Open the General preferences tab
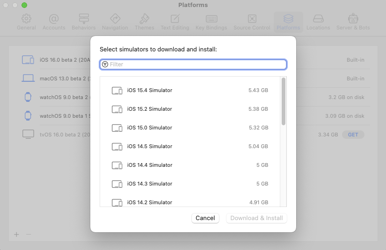This screenshot has height=250, width=386. (26, 21)
